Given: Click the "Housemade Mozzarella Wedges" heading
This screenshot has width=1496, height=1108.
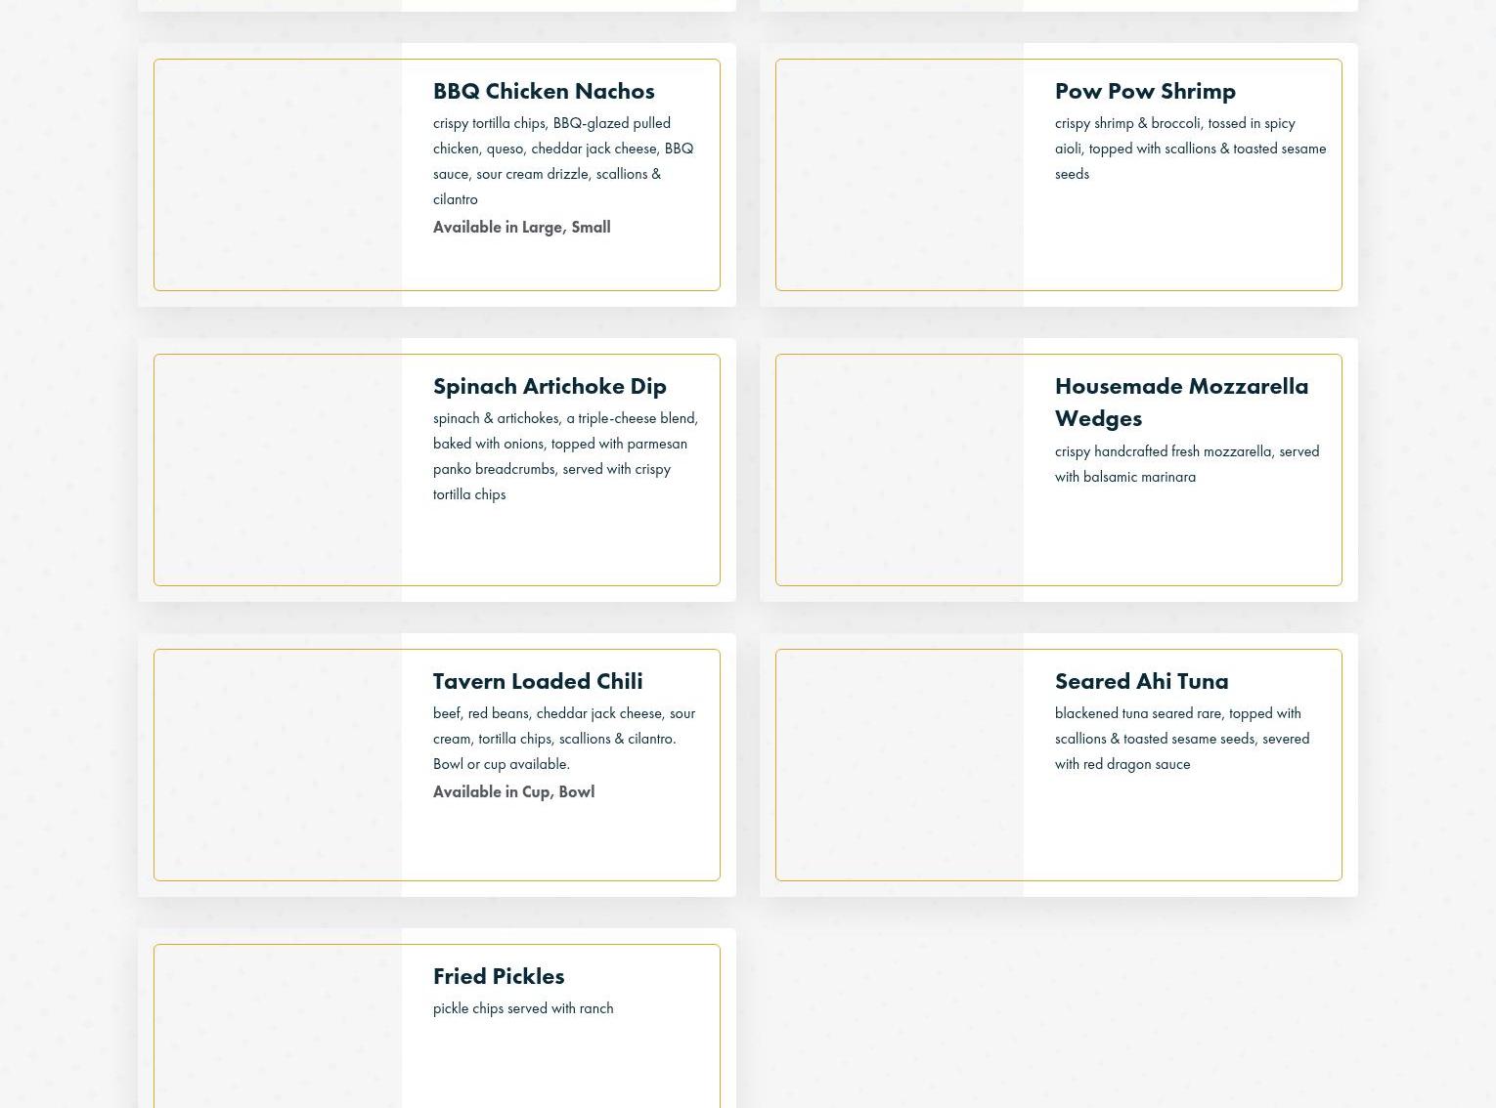Looking at the screenshot, I should click(x=1181, y=402).
